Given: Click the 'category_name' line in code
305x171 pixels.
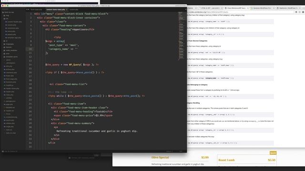Looking at the screenshot, I should pyautogui.click(x=63, y=49).
